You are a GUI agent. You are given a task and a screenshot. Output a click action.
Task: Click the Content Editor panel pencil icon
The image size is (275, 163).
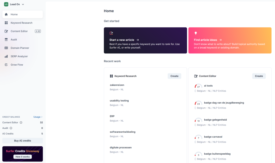tap(196, 76)
